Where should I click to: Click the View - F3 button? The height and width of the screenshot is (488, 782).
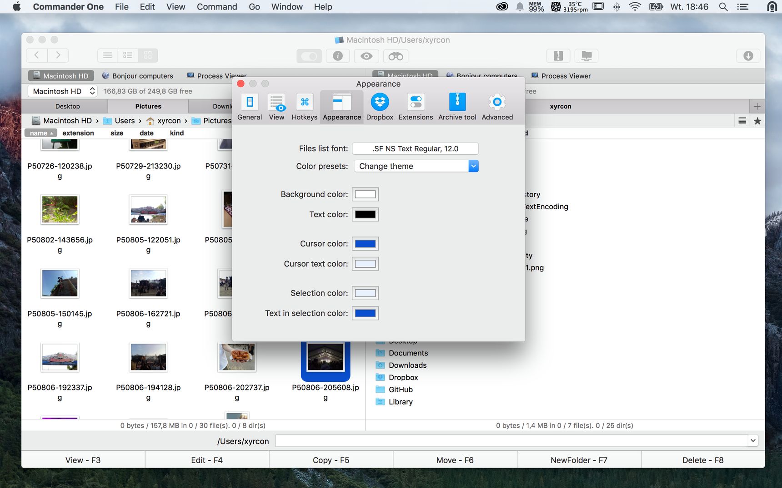click(x=83, y=460)
